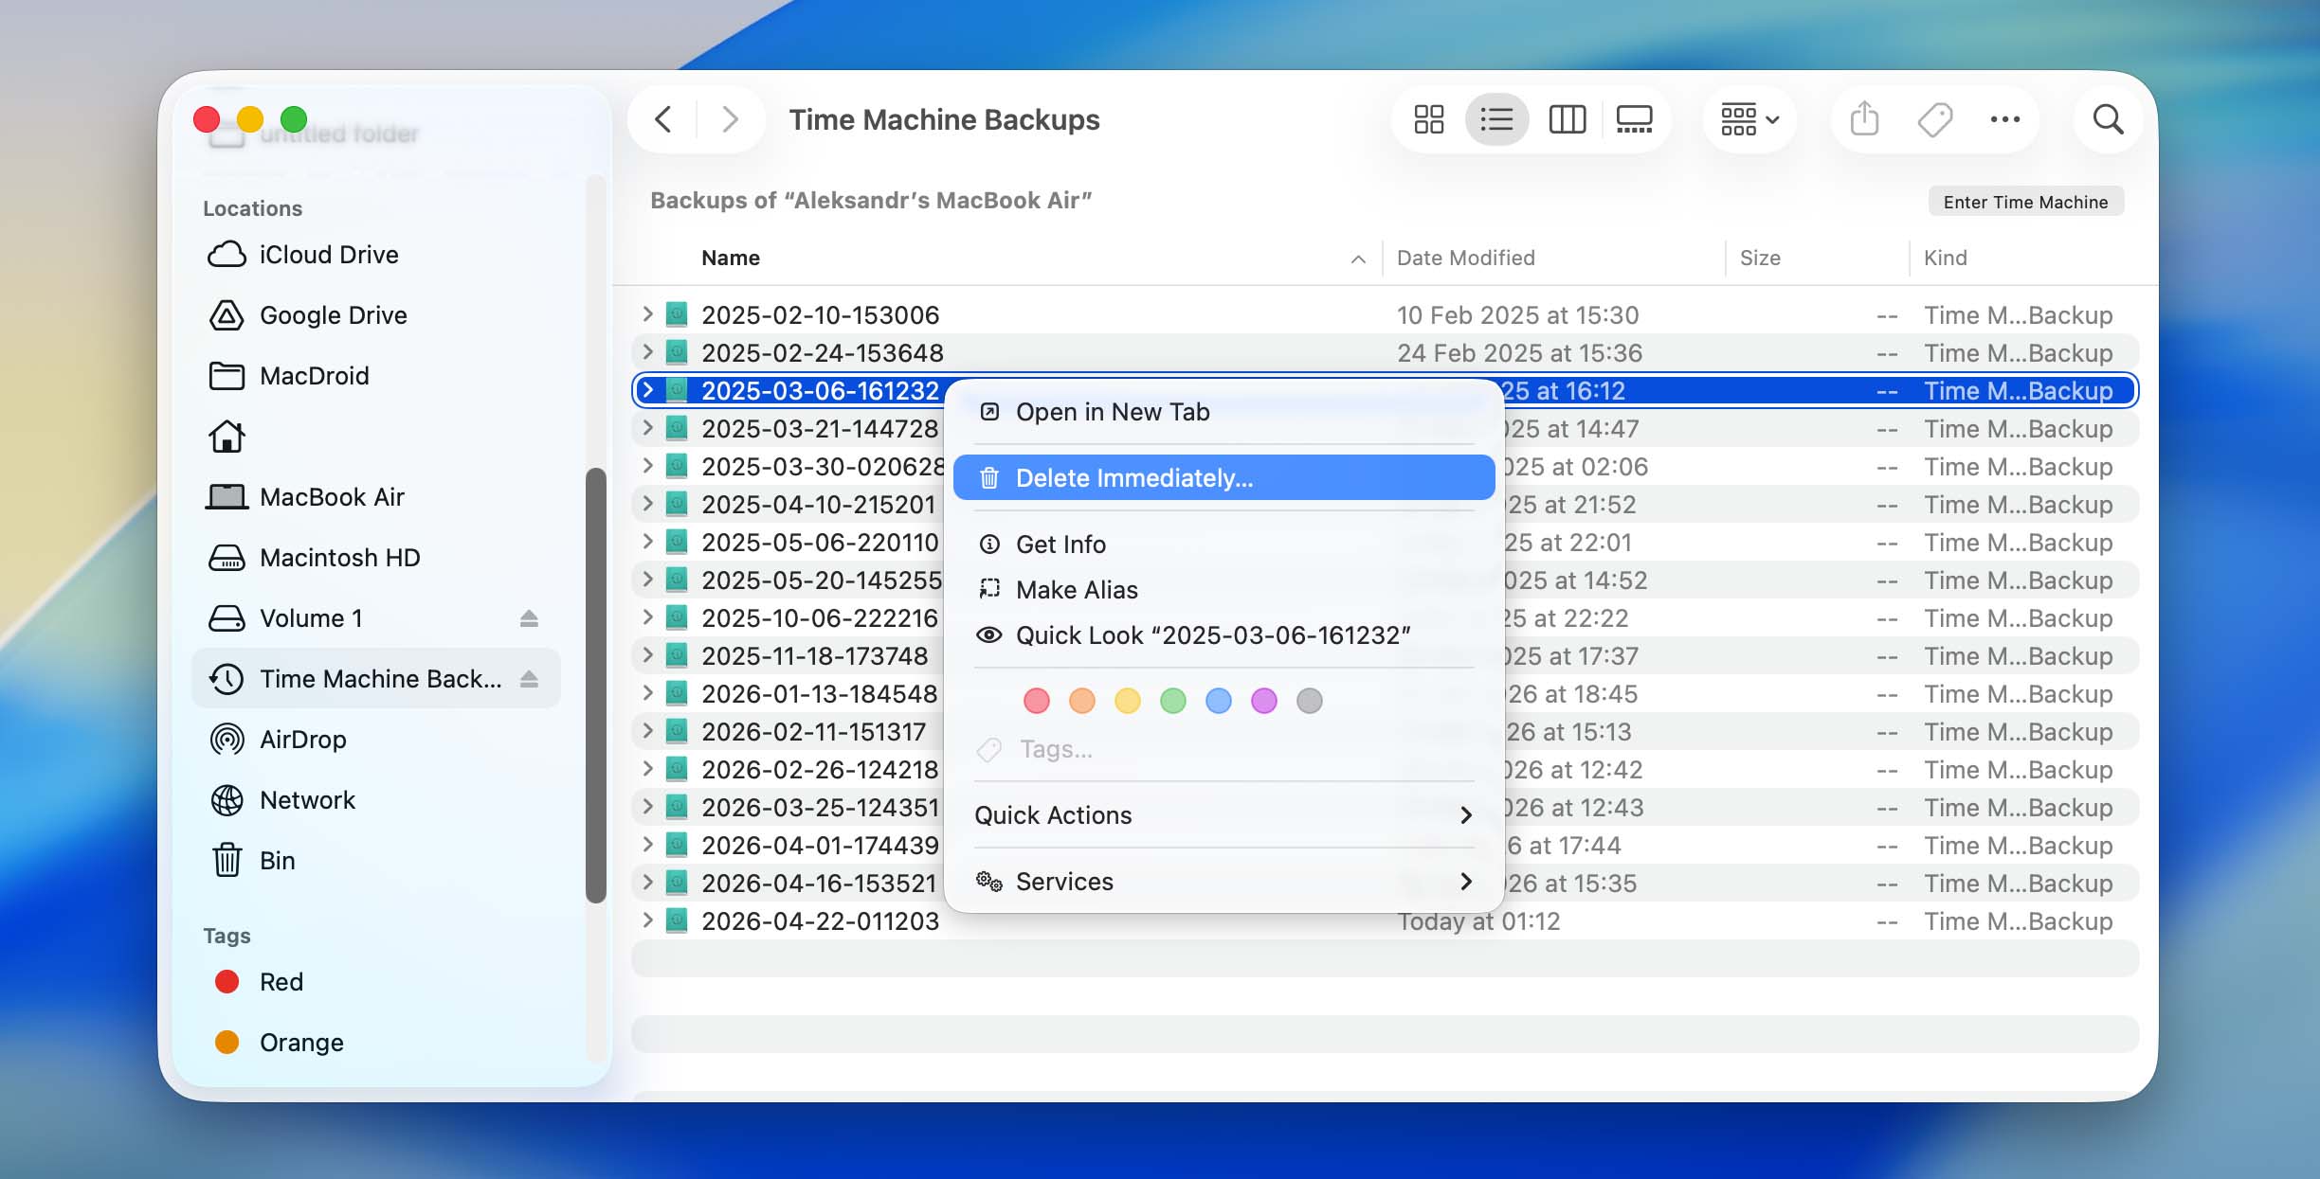The width and height of the screenshot is (2320, 1179).
Task: Click the Edit Tags toolbar icon
Action: pos(1934,119)
